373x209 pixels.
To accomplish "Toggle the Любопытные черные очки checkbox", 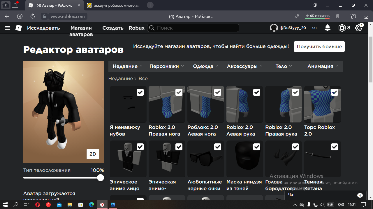I will tap(218, 147).
